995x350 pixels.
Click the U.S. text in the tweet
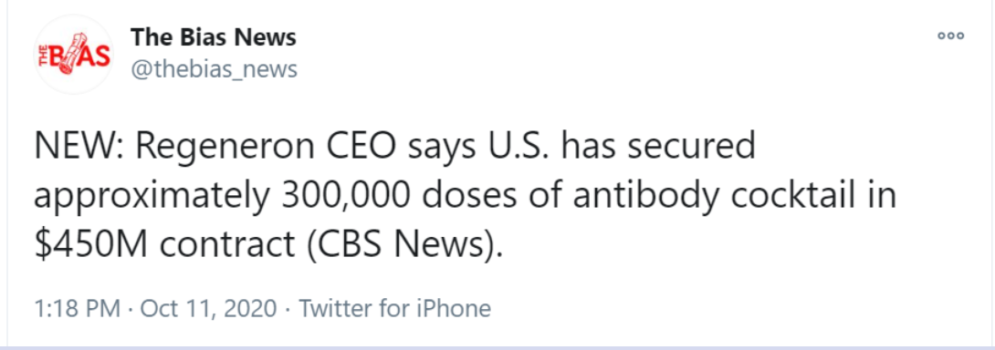520,147
